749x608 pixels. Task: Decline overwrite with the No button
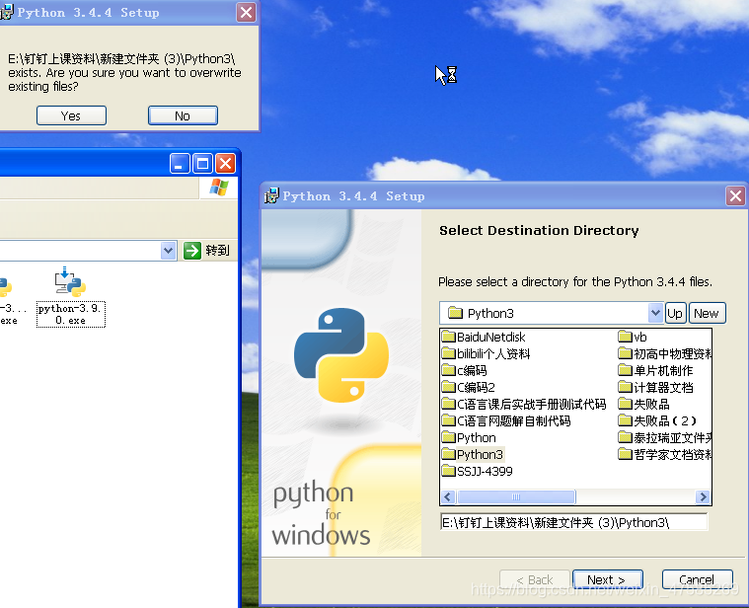183,116
